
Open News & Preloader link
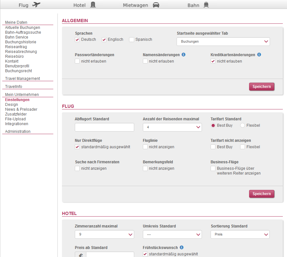(x=21, y=109)
